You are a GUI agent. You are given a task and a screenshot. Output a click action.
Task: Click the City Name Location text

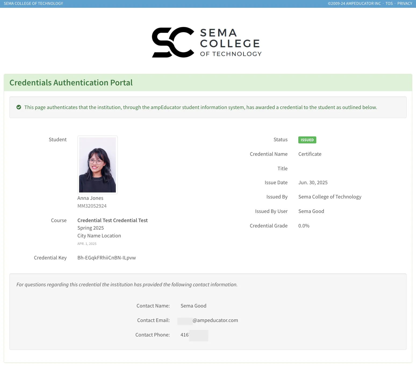click(99, 236)
